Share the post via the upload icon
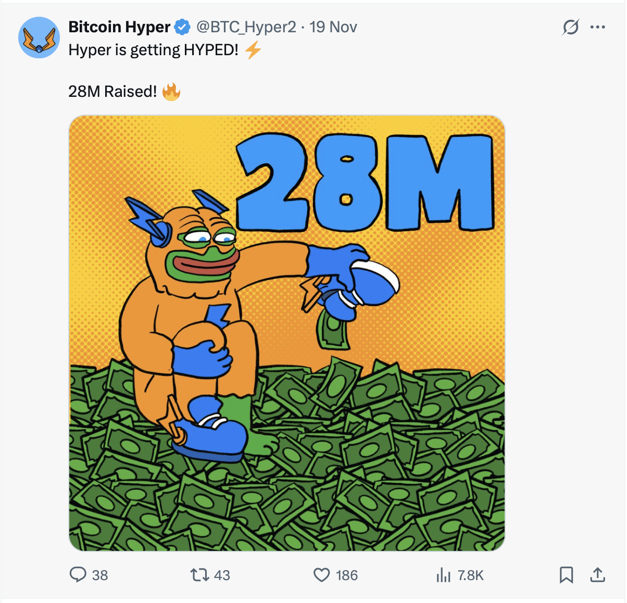 coord(598,575)
